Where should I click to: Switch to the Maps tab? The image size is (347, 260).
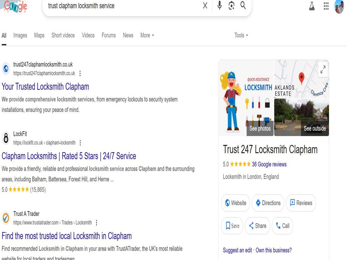coord(39,35)
